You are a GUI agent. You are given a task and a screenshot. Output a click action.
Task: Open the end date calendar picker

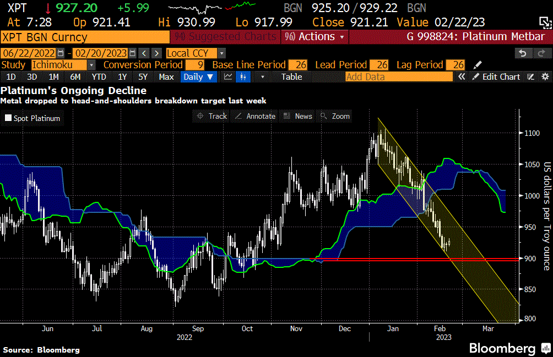point(133,53)
